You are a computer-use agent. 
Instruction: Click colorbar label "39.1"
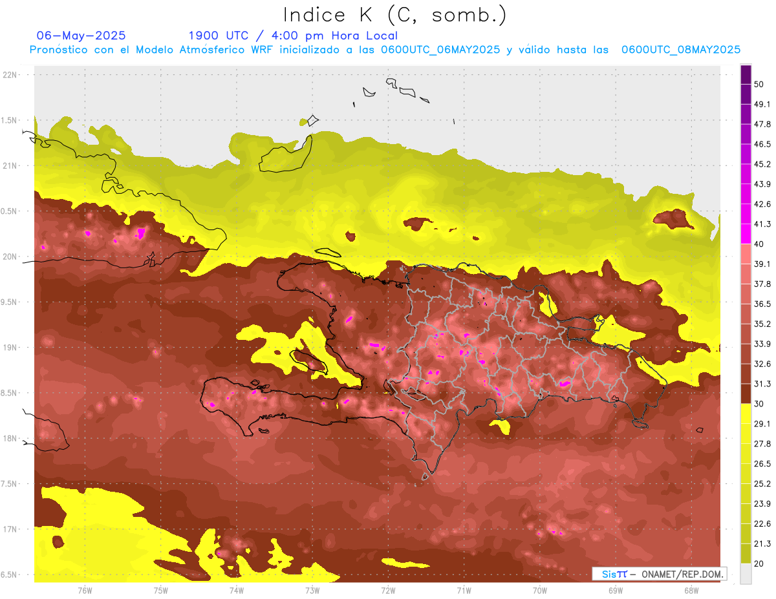click(x=762, y=264)
